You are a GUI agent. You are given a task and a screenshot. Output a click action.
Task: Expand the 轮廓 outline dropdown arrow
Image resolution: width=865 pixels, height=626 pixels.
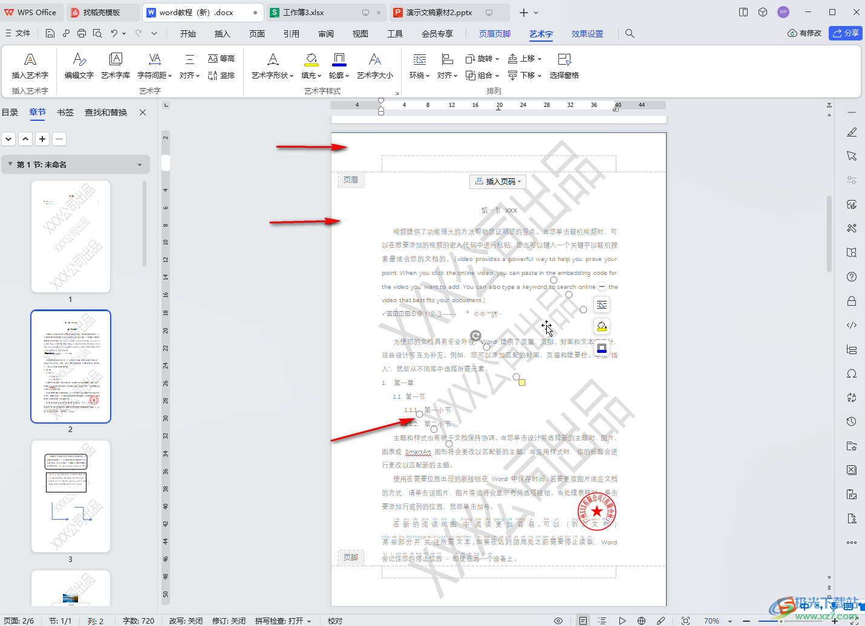347,76
